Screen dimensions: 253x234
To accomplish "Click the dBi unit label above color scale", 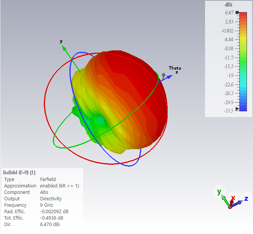I will pyautogui.click(x=228, y=5).
